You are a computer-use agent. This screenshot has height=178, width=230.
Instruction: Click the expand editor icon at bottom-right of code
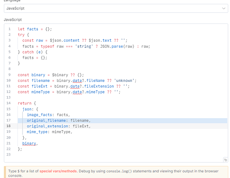(226, 160)
